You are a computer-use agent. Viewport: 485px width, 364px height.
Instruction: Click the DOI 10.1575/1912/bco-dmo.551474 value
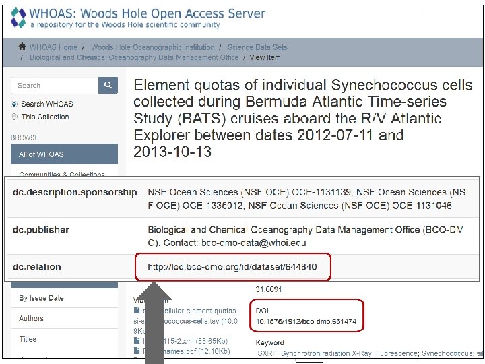click(306, 321)
